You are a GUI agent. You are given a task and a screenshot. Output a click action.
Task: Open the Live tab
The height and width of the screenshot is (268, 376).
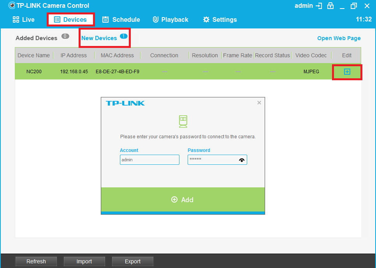(x=23, y=20)
